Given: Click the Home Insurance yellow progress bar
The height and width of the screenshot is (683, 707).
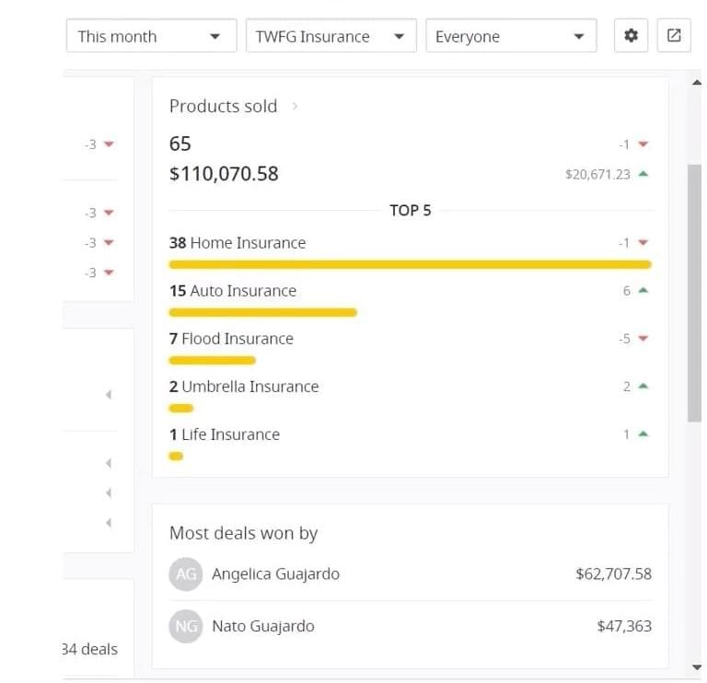Looking at the screenshot, I should tap(410, 264).
